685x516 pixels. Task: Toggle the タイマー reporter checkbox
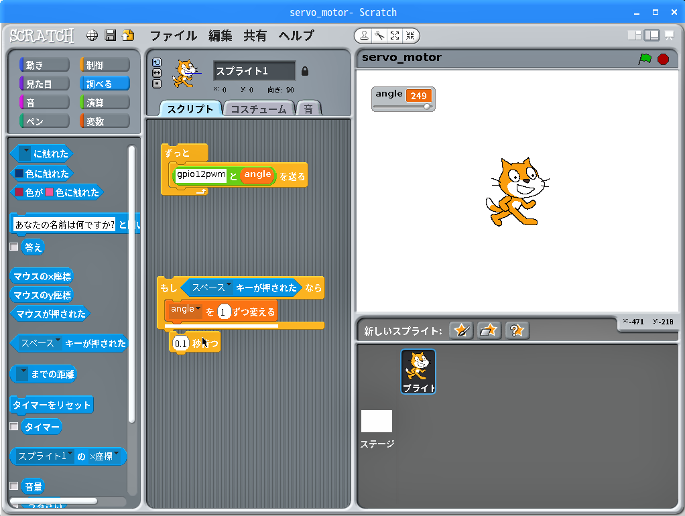pyautogui.click(x=14, y=426)
